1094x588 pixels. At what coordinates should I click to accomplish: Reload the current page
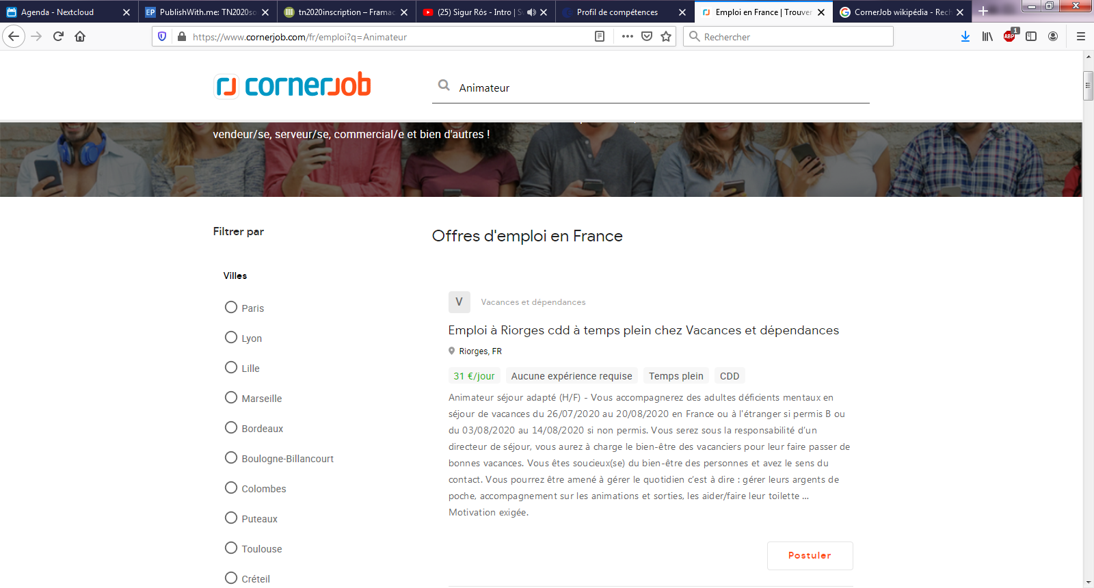[x=58, y=37]
